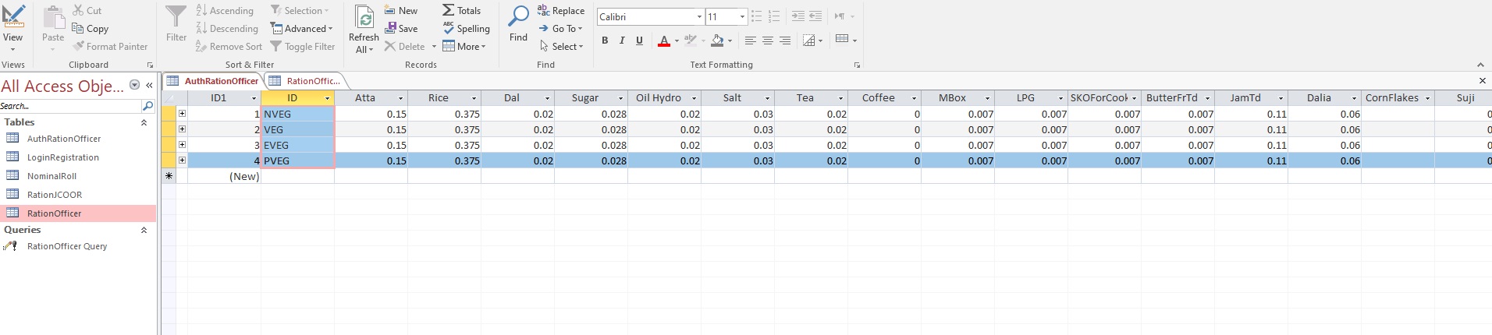Screen dimensions: 1492x335
Task: Apply Bold formatting
Action: [605, 41]
